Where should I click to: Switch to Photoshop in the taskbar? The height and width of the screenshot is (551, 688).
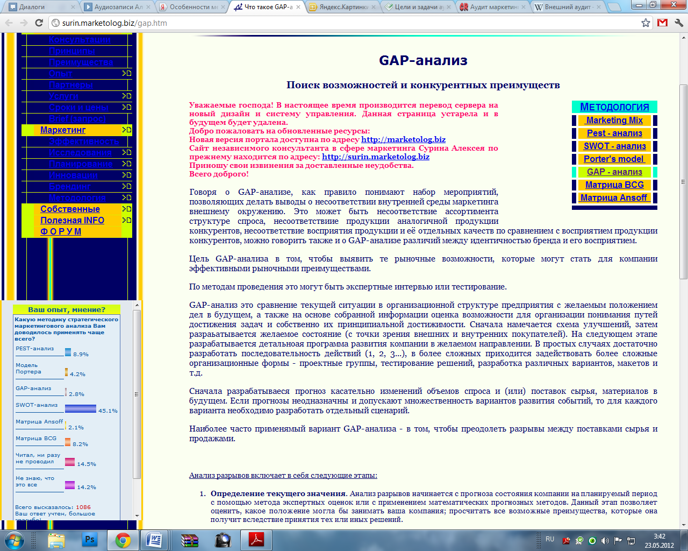click(90, 540)
